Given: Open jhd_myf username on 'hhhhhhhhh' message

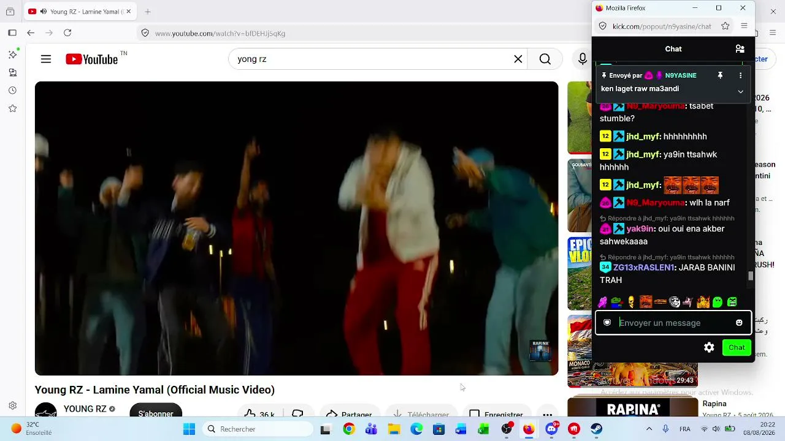Looking at the screenshot, I should pyautogui.click(x=643, y=137).
